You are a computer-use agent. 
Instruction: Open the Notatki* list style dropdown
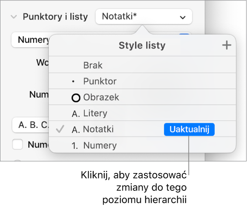tap(144, 16)
